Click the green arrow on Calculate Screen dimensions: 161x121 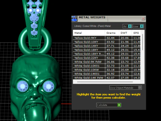pyautogui.click(x=119, y=105)
